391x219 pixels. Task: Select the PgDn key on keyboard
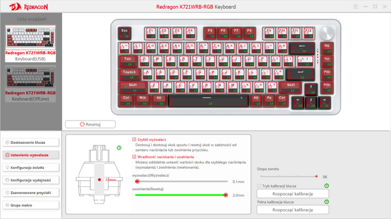(x=327, y=87)
